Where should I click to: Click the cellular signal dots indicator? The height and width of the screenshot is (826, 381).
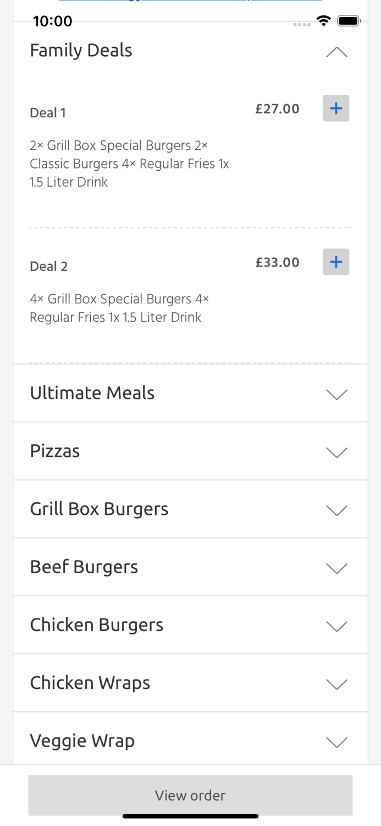click(302, 24)
